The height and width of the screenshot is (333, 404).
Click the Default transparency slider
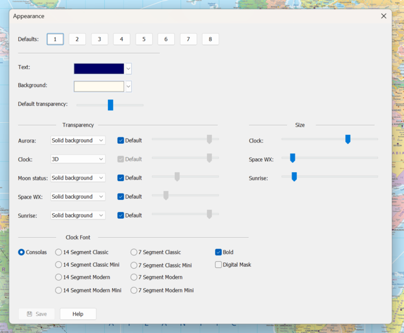point(110,105)
